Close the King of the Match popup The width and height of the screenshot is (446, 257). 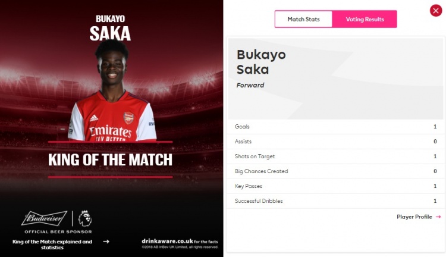[x=436, y=11]
